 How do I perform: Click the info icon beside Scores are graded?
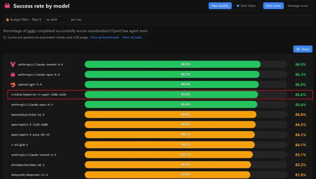(x=4, y=37)
